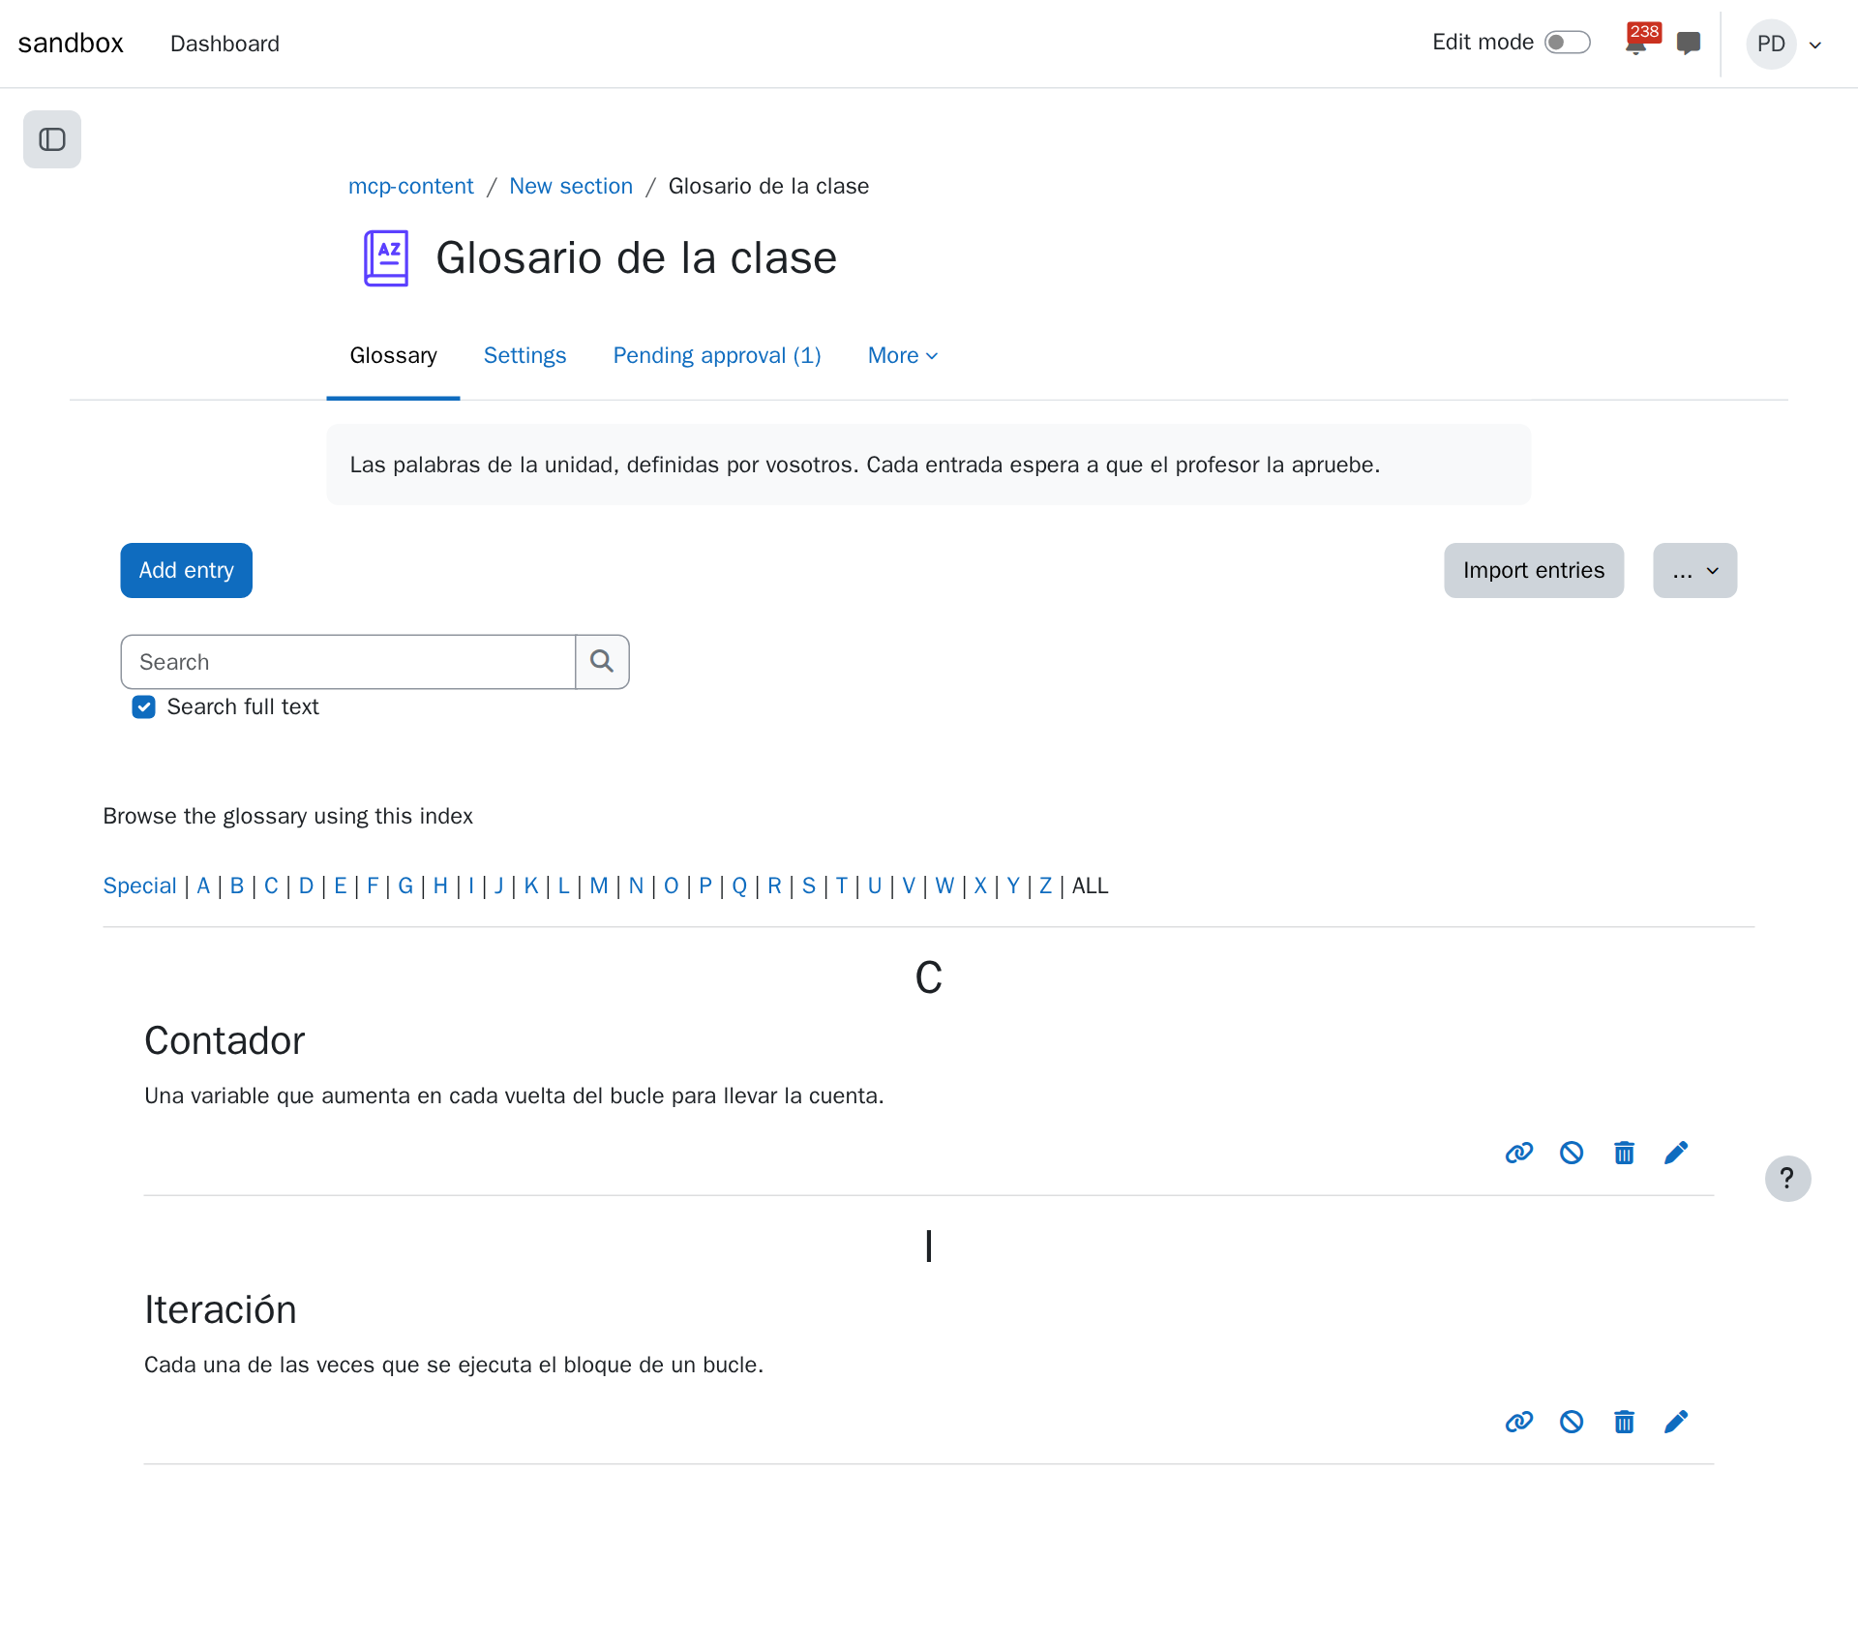
Task: Click the Iteración entry heading
Action: coord(221,1310)
